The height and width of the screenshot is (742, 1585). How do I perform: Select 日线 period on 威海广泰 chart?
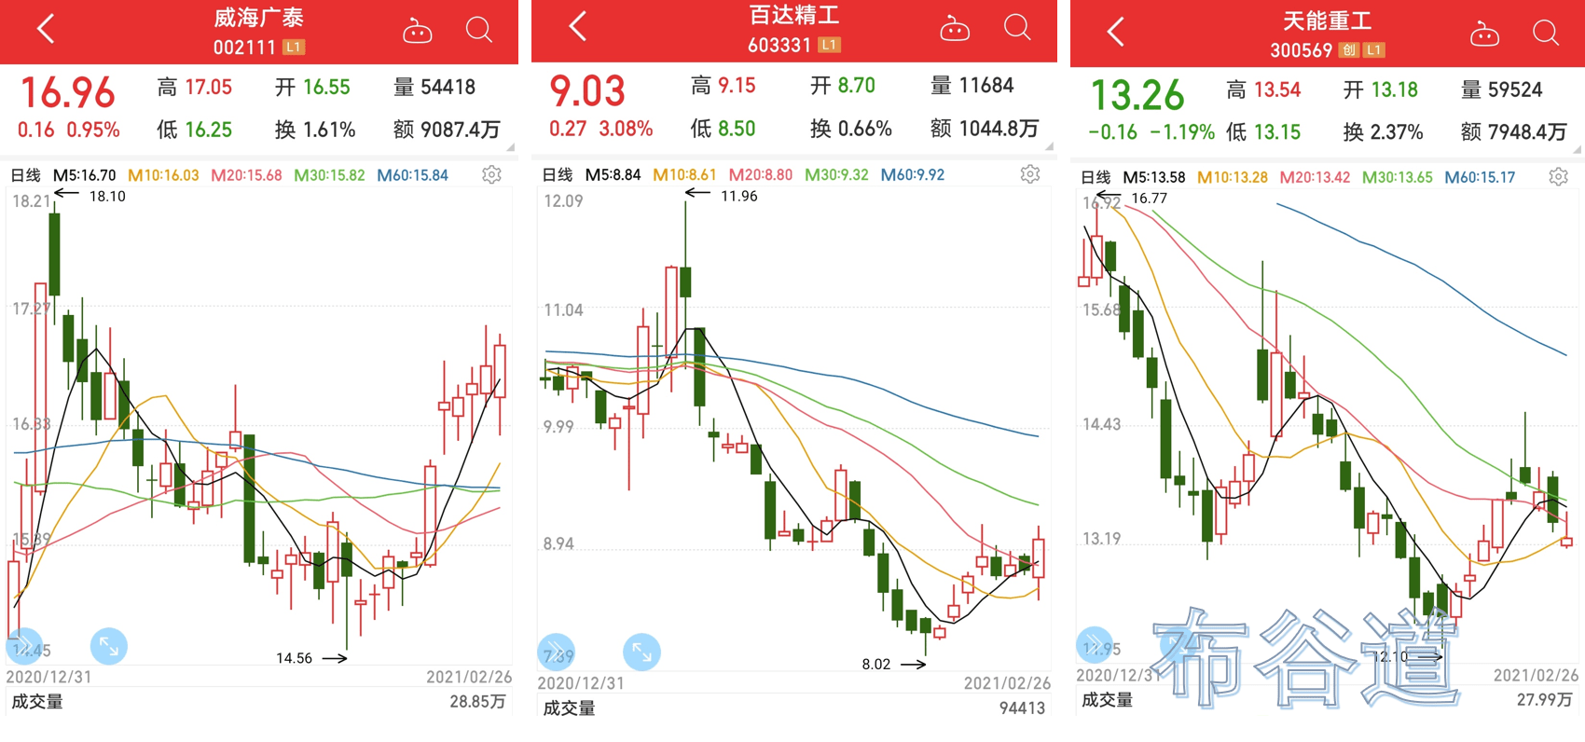26,175
